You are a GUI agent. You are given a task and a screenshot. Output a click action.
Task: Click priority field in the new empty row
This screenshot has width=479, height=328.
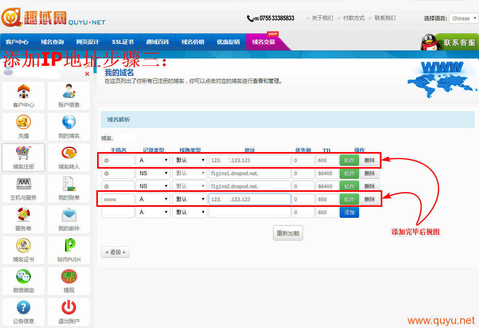[303, 212]
